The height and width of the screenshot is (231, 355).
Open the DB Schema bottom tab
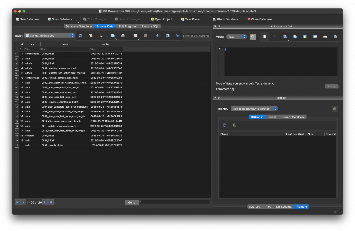[x=284, y=207]
